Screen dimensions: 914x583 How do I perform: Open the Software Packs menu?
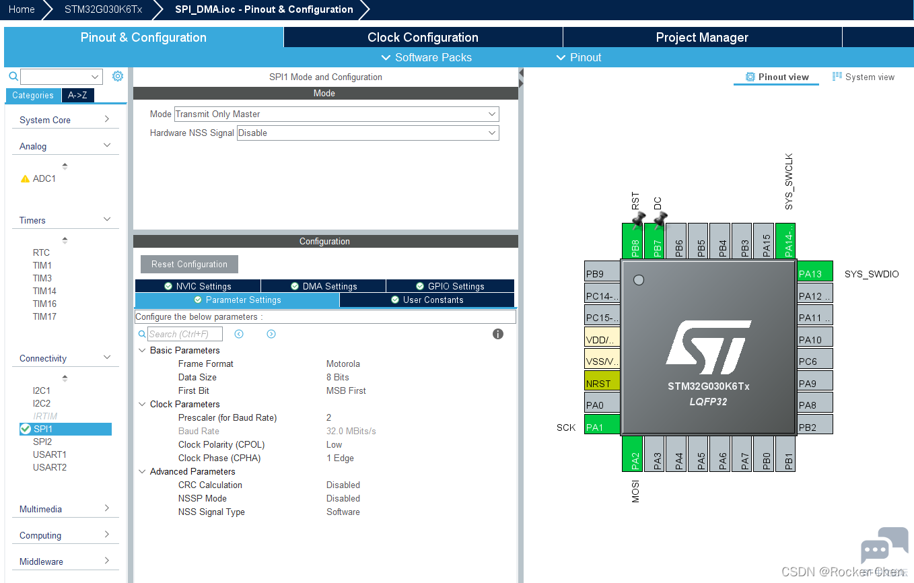tap(426, 57)
